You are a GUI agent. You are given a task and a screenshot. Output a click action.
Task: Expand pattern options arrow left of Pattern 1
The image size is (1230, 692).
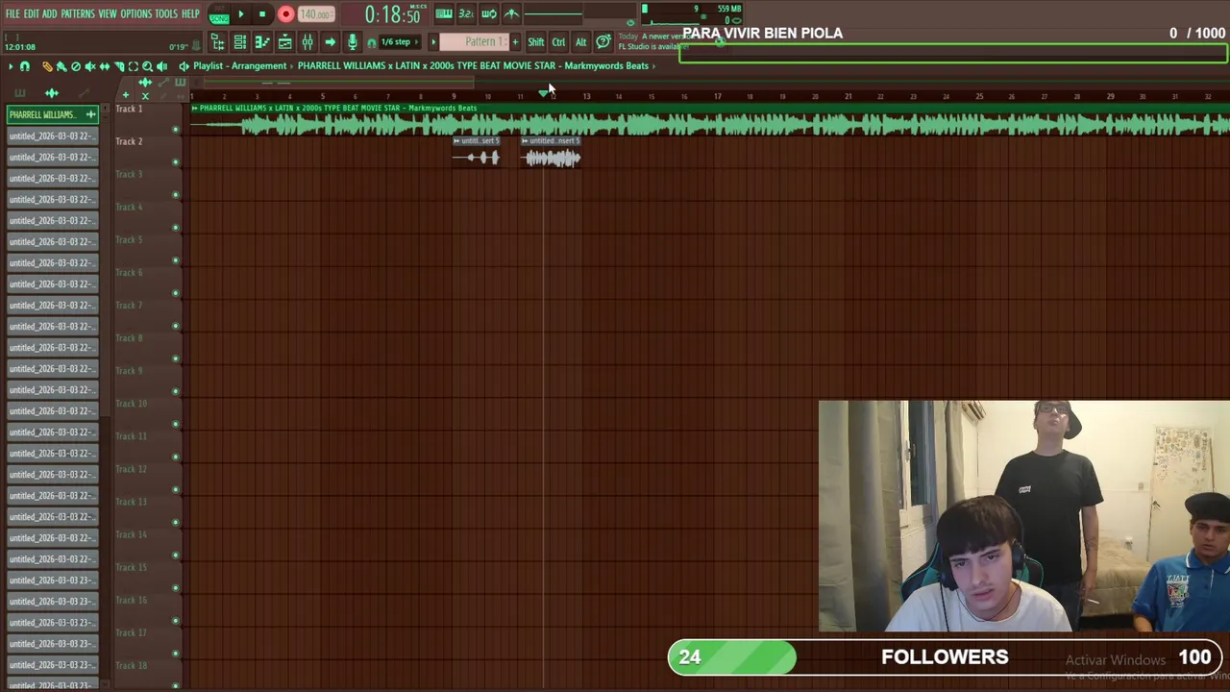tap(433, 41)
